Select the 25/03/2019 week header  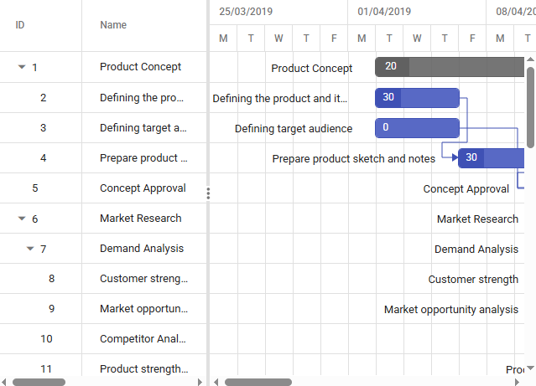click(245, 12)
